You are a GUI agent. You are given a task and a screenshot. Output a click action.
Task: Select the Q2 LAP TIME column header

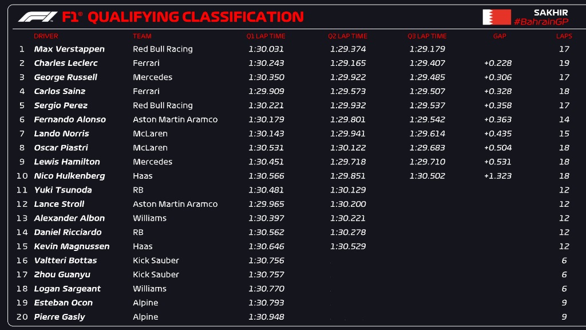coord(347,36)
